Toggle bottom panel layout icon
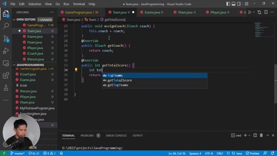The width and height of the screenshot is (277, 156). tap(233, 4)
